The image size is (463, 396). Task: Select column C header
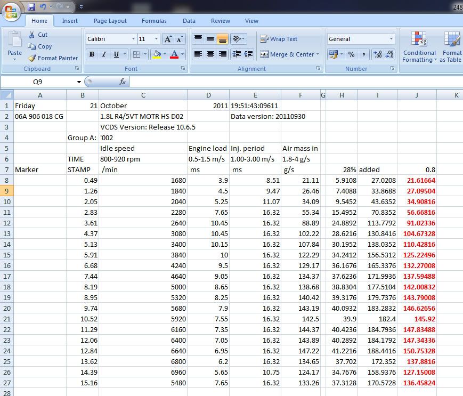143,95
